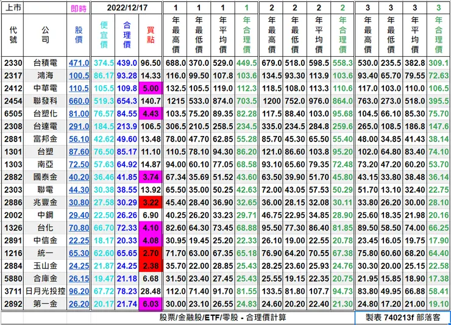The image size is (451, 325).
Task: Click the 439.0 fair price for 台積電
Action: 127,63
